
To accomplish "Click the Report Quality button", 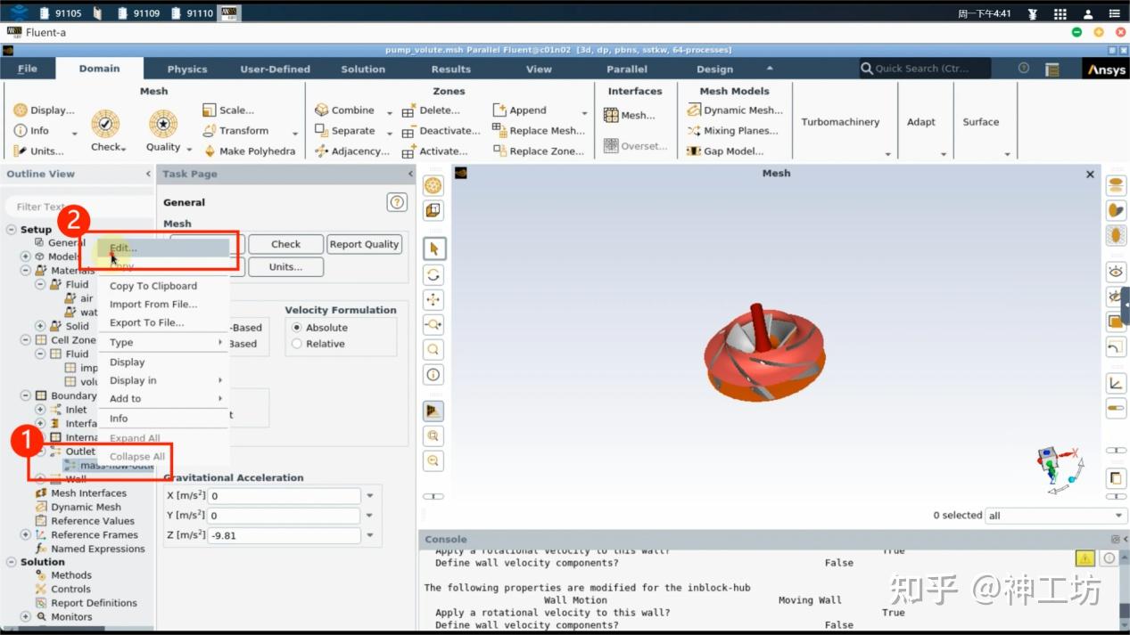I will 364,244.
